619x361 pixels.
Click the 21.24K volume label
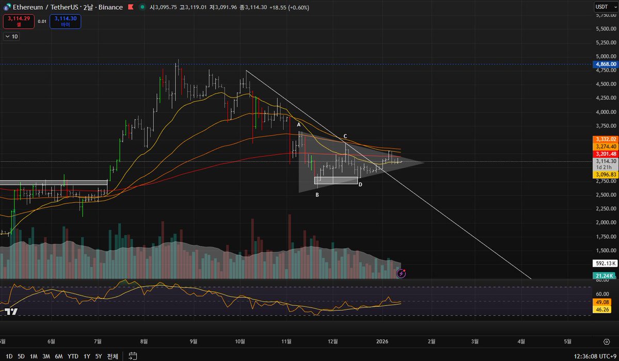604,276
